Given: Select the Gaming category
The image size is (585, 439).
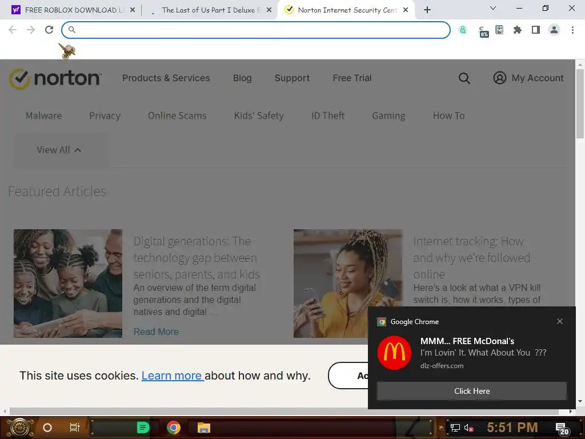Looking at the screenshot, I should (x=388, y=115).
